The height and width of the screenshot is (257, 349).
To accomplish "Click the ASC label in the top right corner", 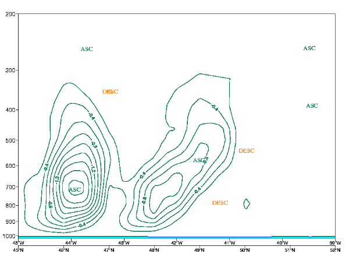I will (x=309, y=48).
